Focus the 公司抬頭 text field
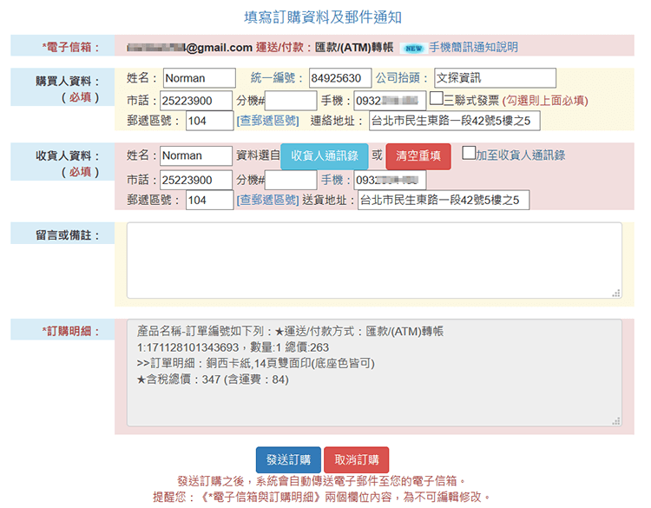651x508 pixels. tap(494, 78)
